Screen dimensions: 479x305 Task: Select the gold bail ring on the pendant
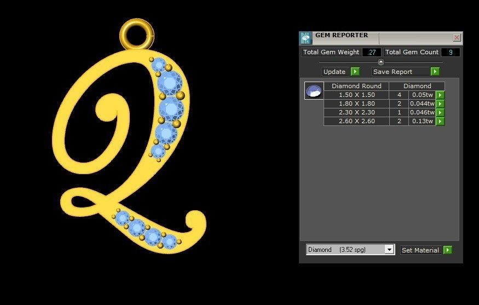pyautogui.click(x=136, y=34)
